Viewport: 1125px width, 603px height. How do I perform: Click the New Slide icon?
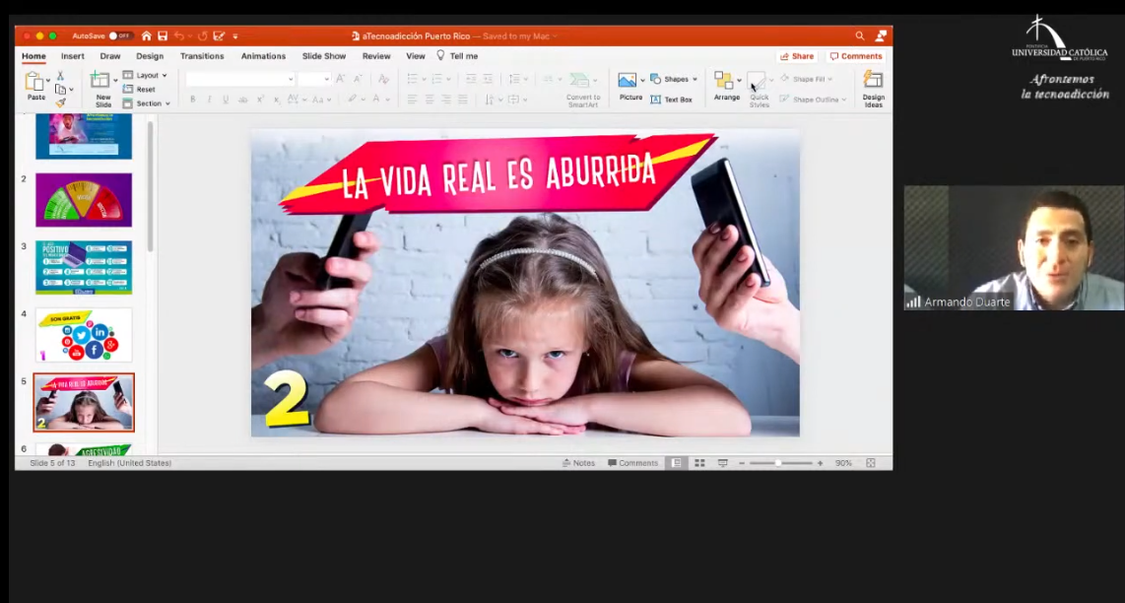tap(102, 83)
